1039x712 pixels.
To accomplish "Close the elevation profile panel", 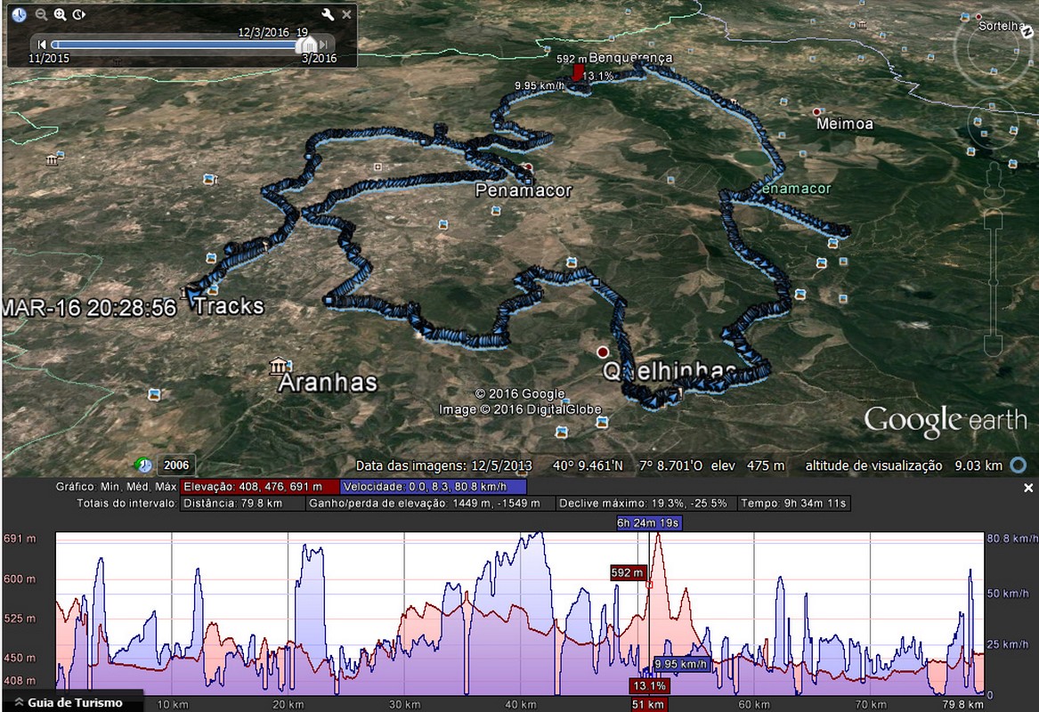I will pyautogui.click(x=1028, y=488).
